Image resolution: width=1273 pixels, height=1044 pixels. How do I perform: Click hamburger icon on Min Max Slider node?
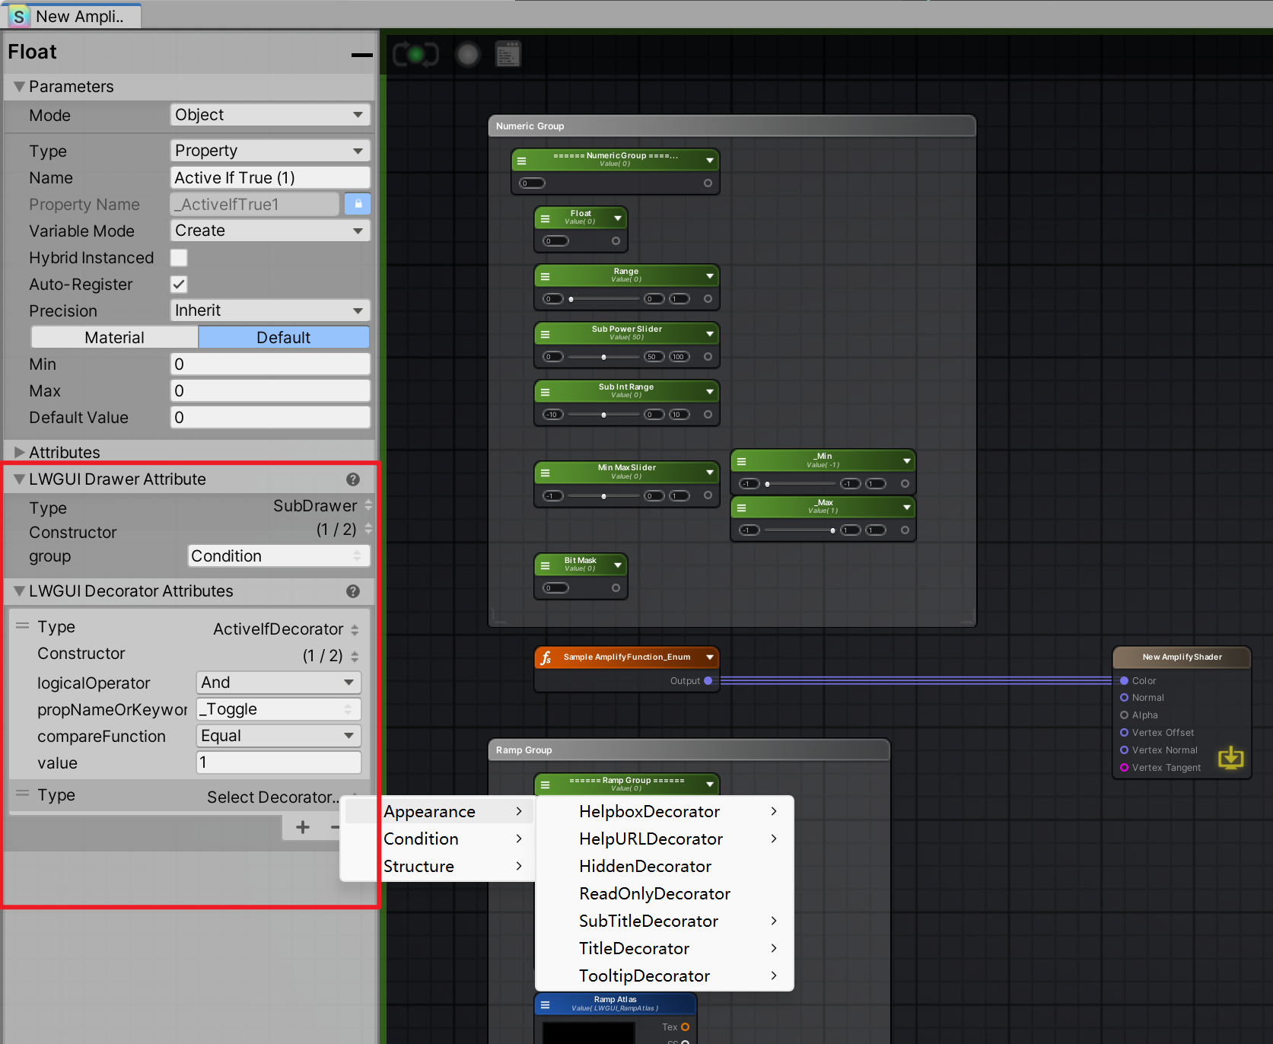[x=545, y=473]
